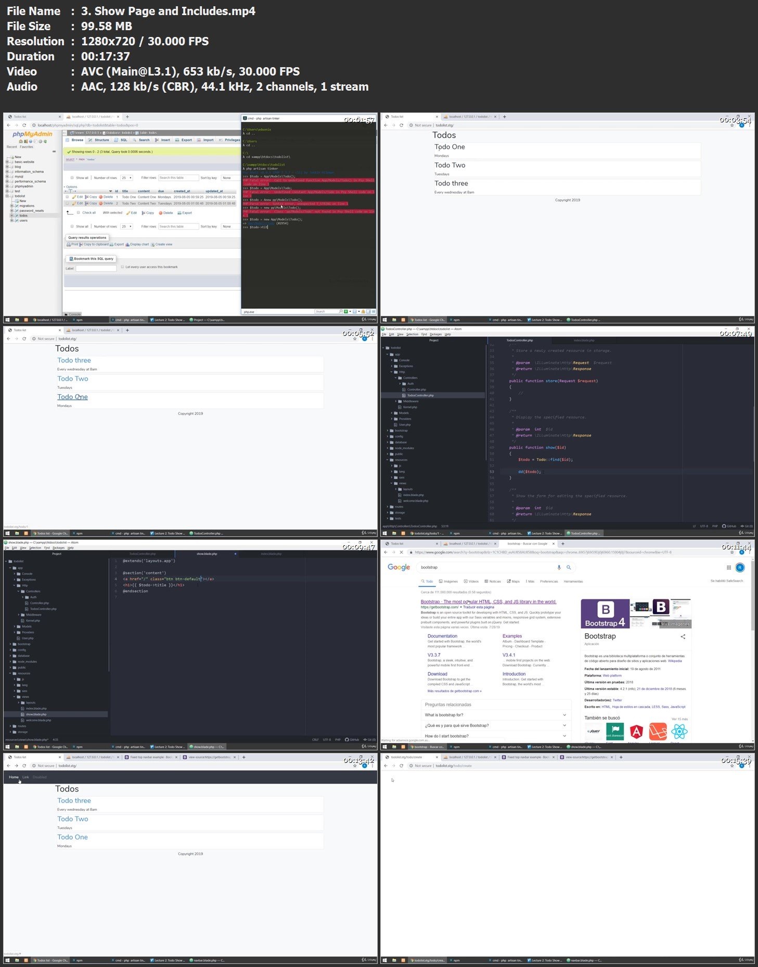Click Home in navbar of 00:13:42 frame
The image size is (758, 967).
[14, 777]
